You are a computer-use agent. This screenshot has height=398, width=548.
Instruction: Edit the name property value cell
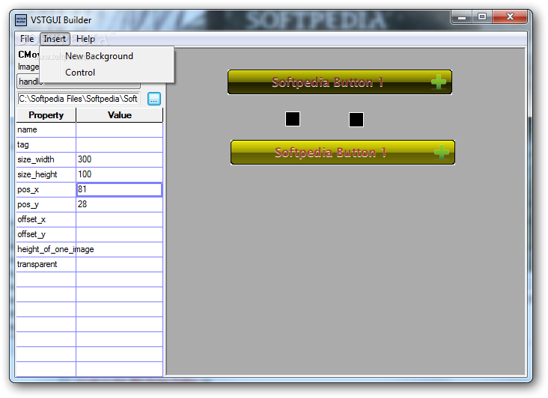coord(119,130)
